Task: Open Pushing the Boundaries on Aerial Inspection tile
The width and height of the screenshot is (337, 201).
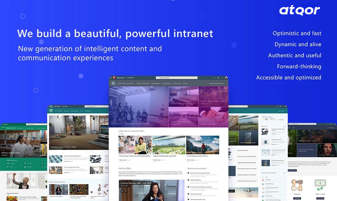Action: click(214, 96)
